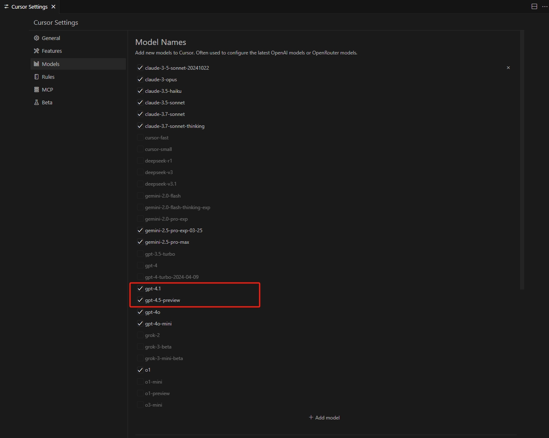The image size is (549, 438).
Task: Enable the gpt-4 model checkbox
Action: (140, 265)
